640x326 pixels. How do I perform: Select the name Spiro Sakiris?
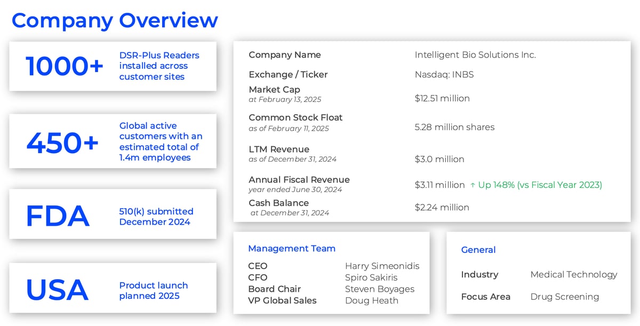(x=371, y=277)
